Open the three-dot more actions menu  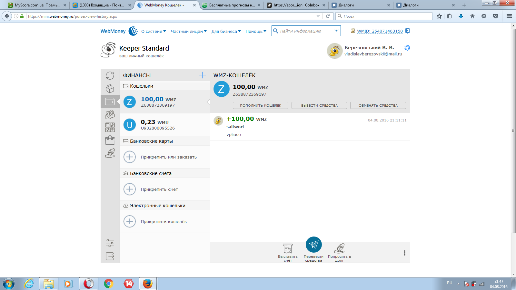click(x=404, y=253)
